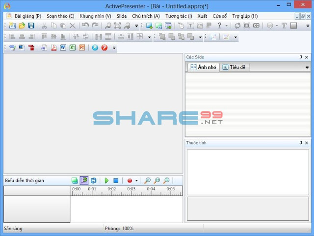The image size is (314, 236).
Task: Click the video export film icon
Action: [x=22, y=48]
